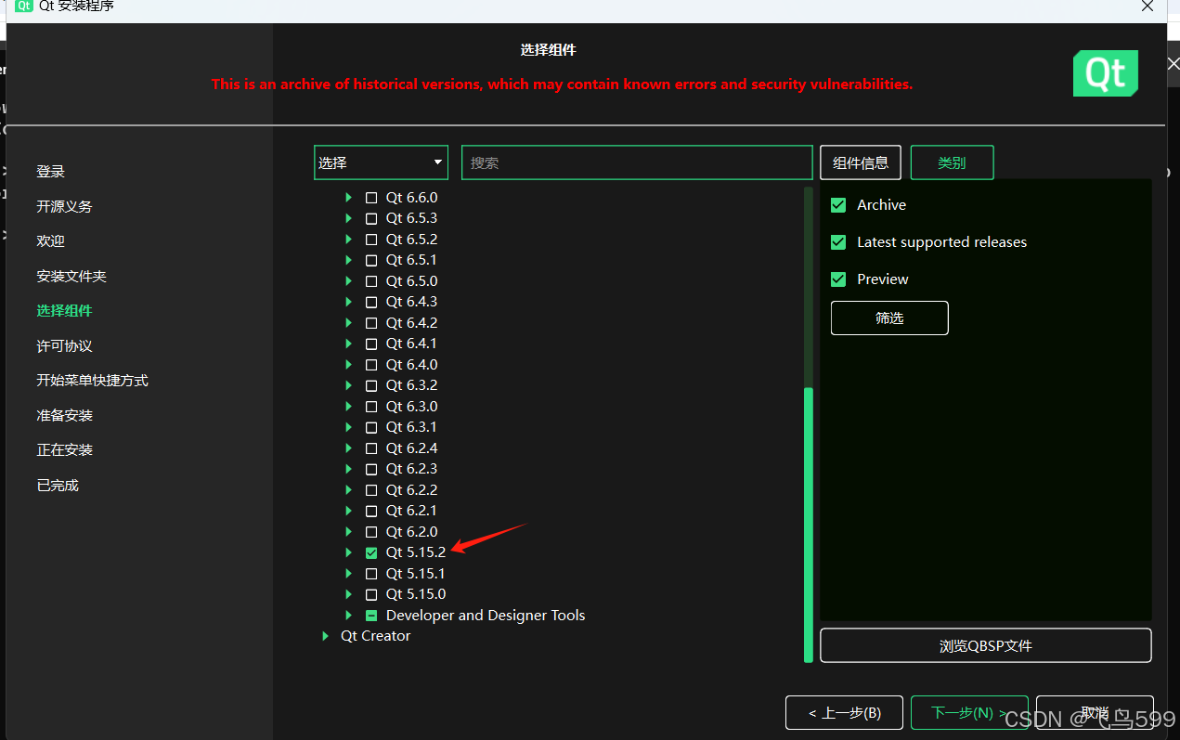Go to the 安装文件夹 step in sidebar
1180x740 pixels.
tap(71, 277)
